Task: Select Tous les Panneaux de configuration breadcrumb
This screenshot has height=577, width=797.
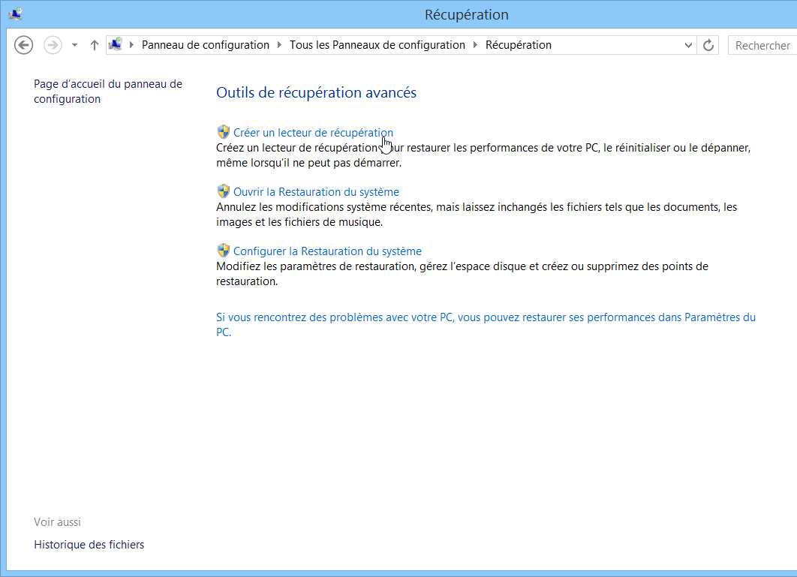Action: (377, 44)
